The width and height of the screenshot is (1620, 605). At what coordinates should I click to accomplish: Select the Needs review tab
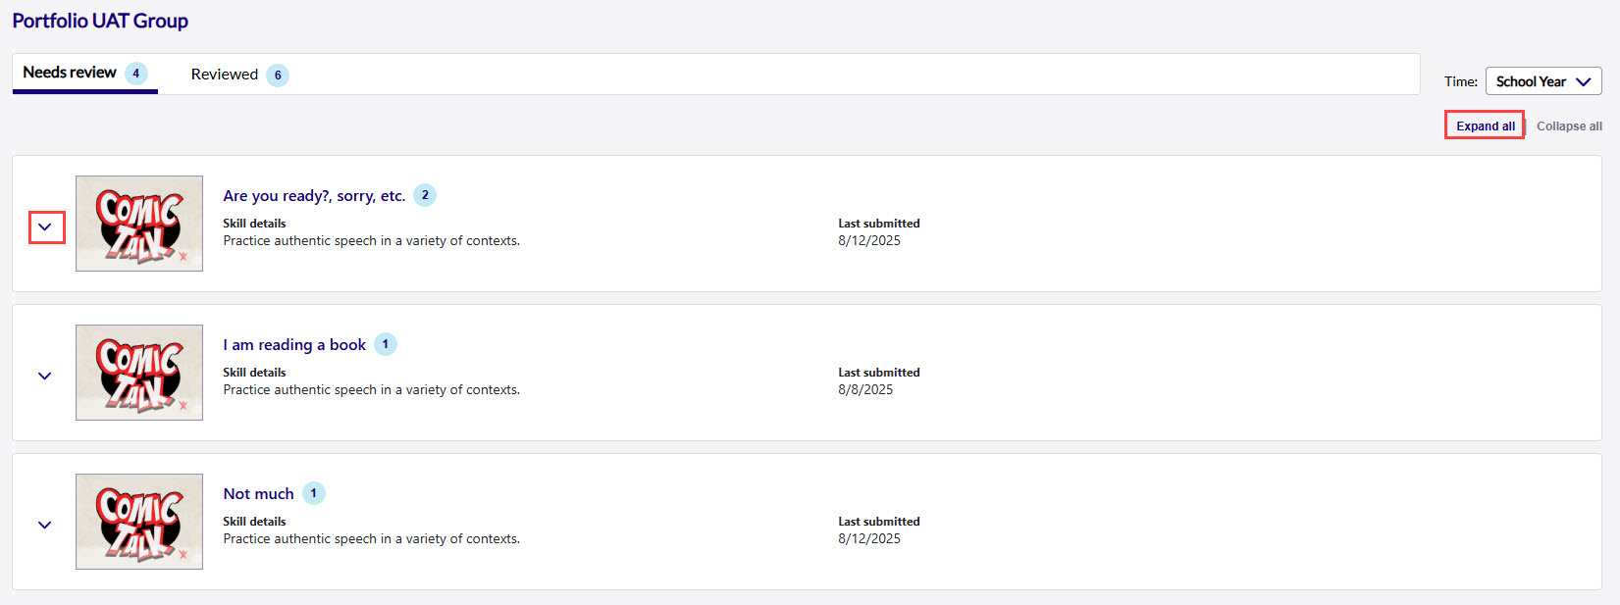(70, 73)
